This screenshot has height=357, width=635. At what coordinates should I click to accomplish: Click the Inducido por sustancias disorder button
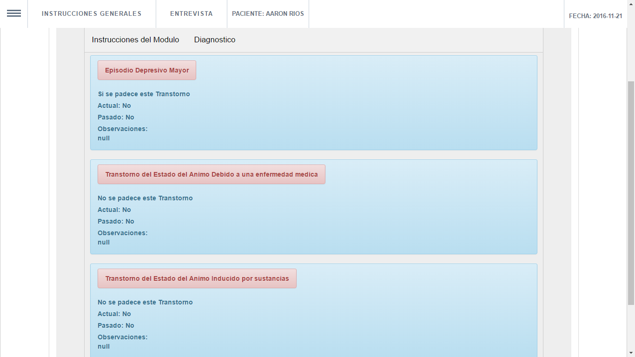pyautogui.click(x=197, y=278)
